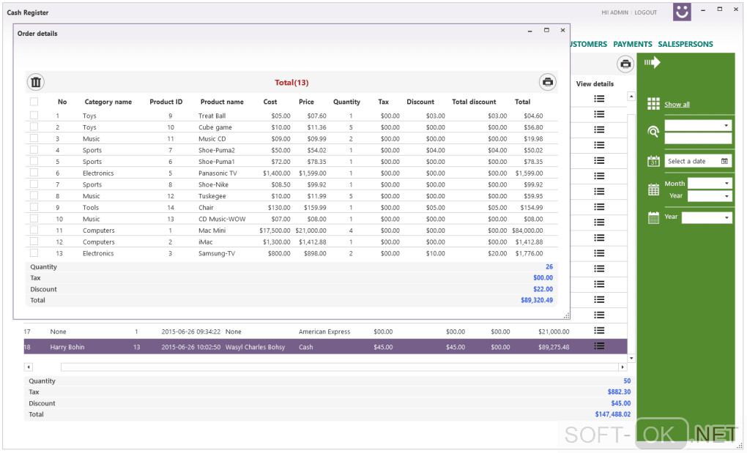Click the LOGOUT link

click(645, 12)
